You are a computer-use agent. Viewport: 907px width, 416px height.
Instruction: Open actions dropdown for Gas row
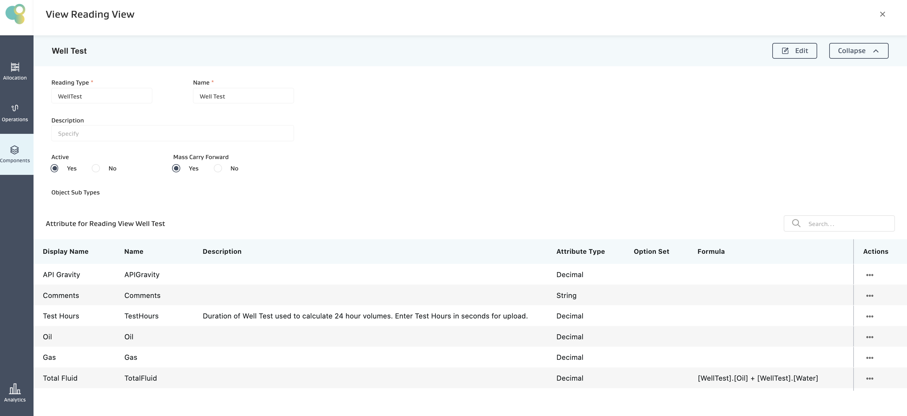tap(869, 358)
